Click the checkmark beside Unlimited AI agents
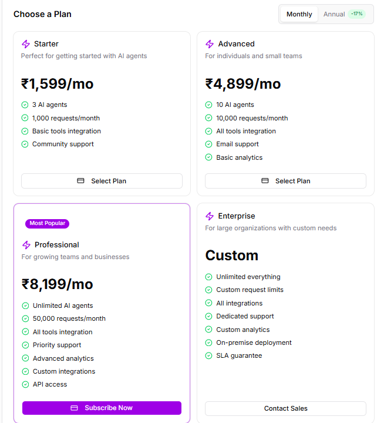 (25, 306)
